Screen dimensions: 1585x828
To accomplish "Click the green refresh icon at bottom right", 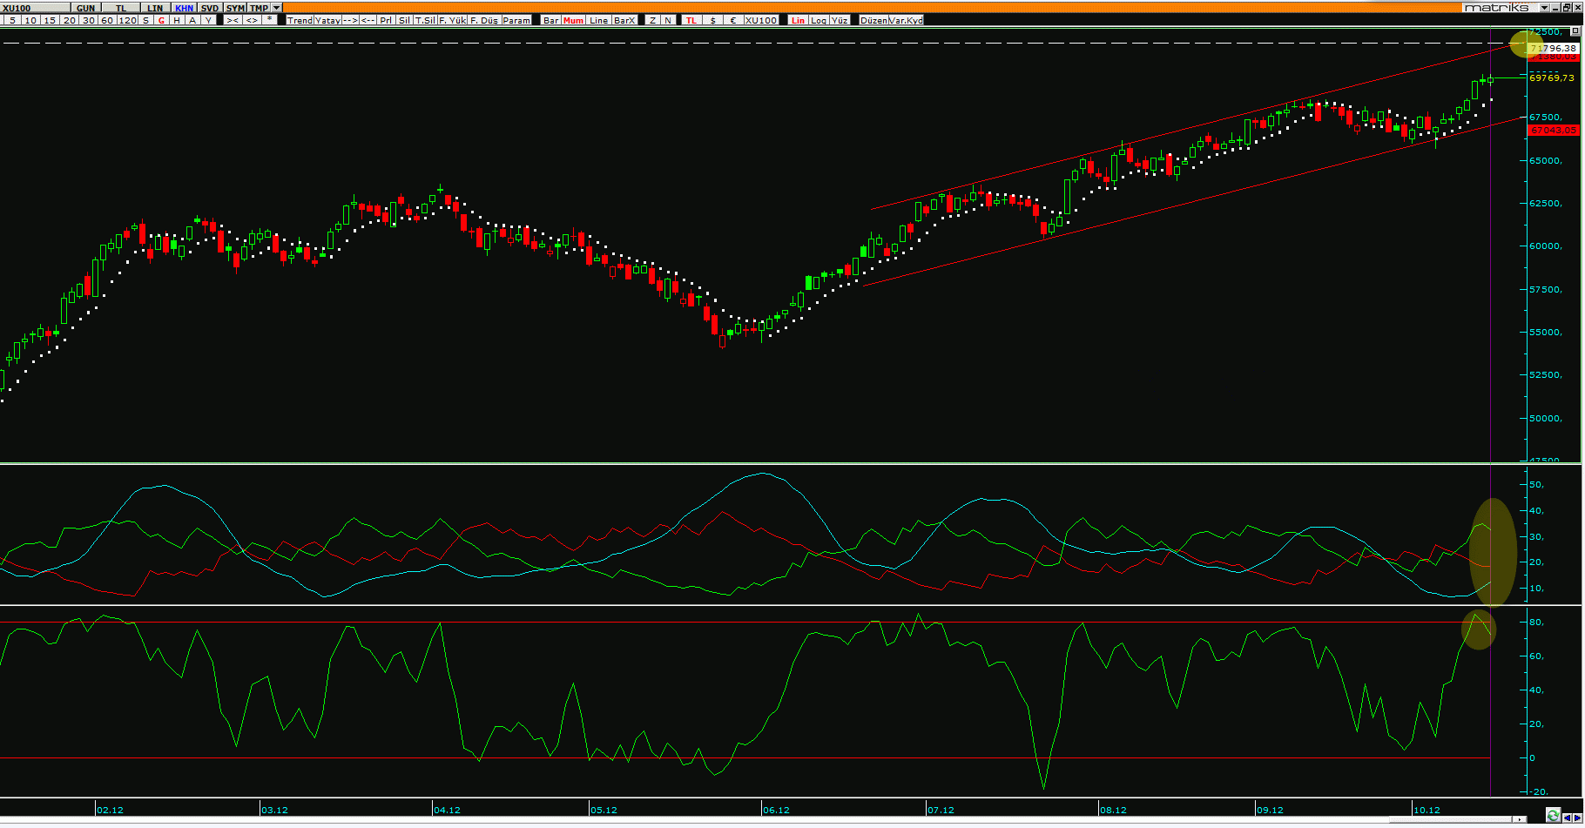I will pyautogui.click(x=1554, y=815).
